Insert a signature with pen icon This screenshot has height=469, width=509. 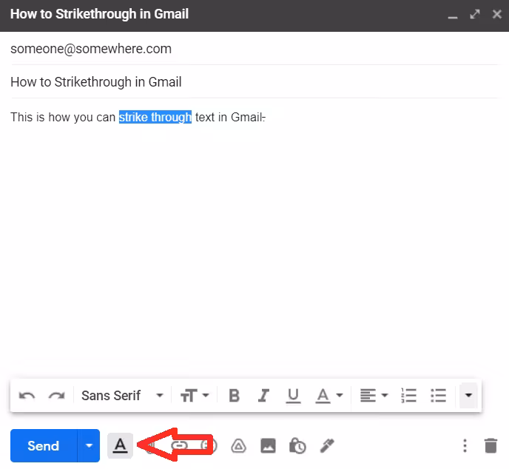coord(327,445)
